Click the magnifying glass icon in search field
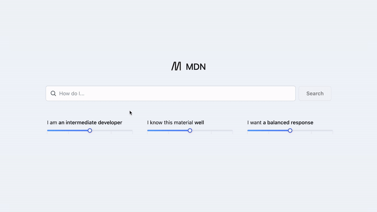 point(53,93)
